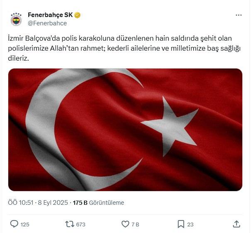Click the ÖÖ 10:51 timestamp link
Screen dimensions: 251x233
(x=21, y=203)
